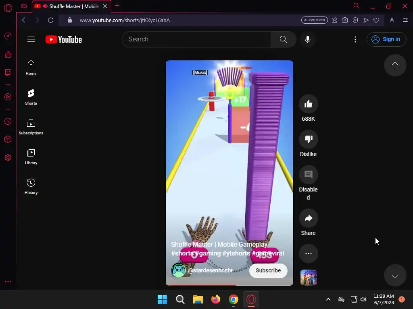Screen dimensions: 413x309
Task: Like the short with thumbs up
Action: pyautogui.click(x=309, y=104)
